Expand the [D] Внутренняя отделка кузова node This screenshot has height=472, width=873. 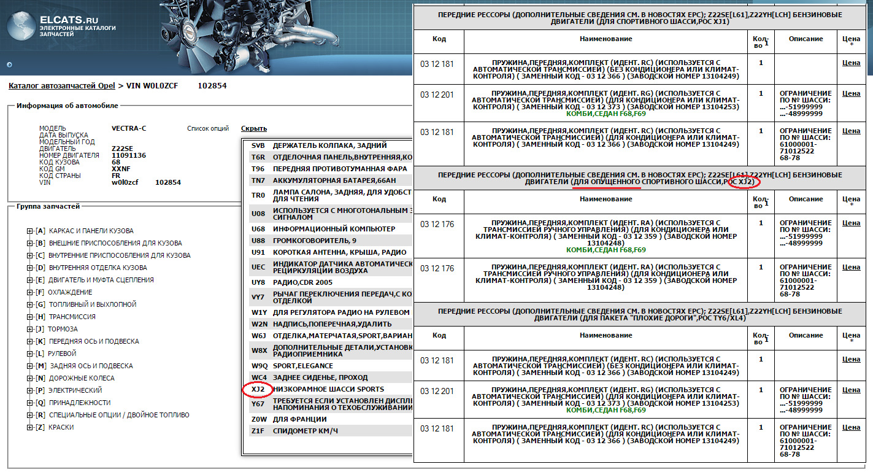pos(29,268)
